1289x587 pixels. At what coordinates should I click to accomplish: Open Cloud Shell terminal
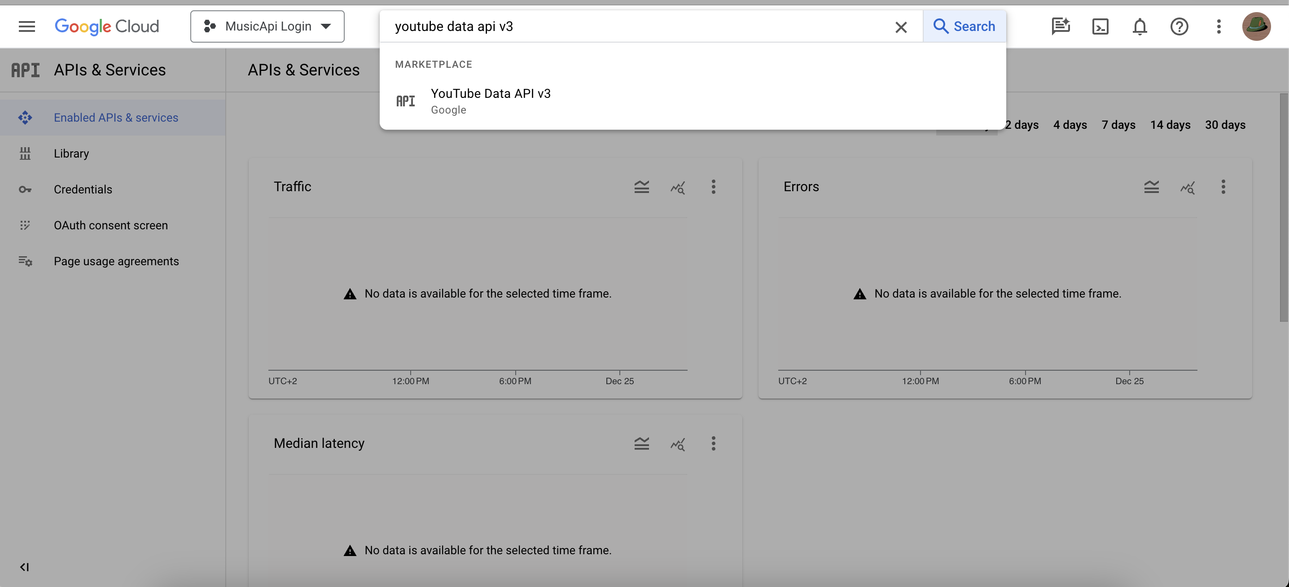pos(1100,26)
